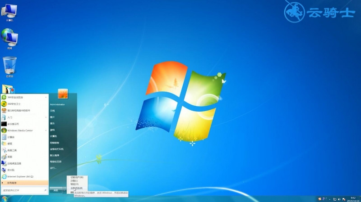Expand 所有程序 (All Programs)
Viewport: 361px width, 202px height.
click(x=24, y=183)
